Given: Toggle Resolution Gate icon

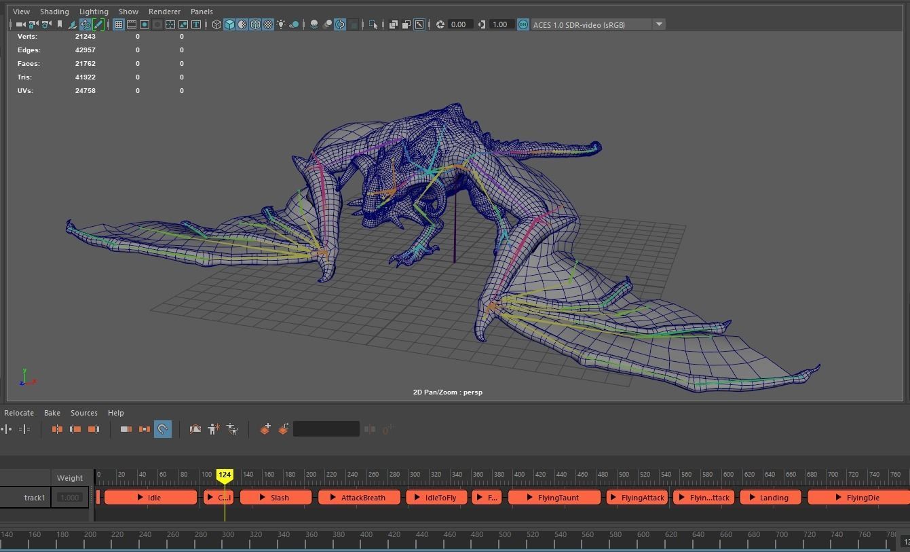Looking at the screenshot, I should (x=145, y=24).
